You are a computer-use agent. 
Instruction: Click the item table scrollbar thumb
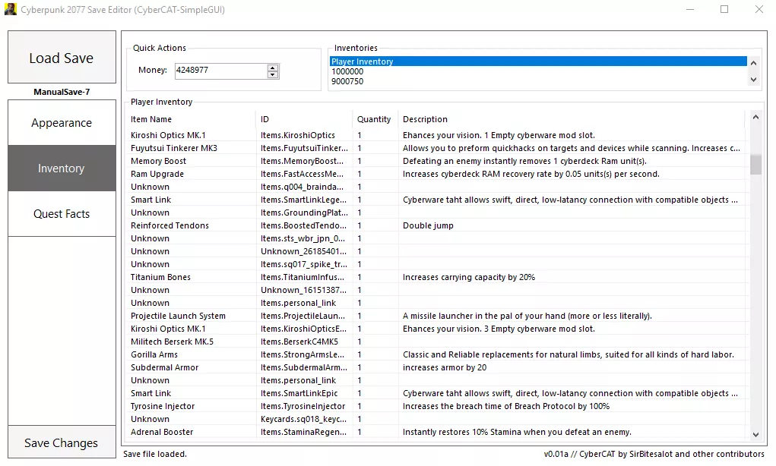[755, 165]
